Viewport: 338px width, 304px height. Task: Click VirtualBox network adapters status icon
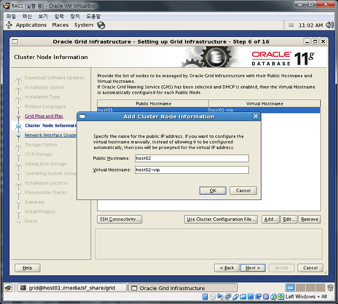click(228, 297)
